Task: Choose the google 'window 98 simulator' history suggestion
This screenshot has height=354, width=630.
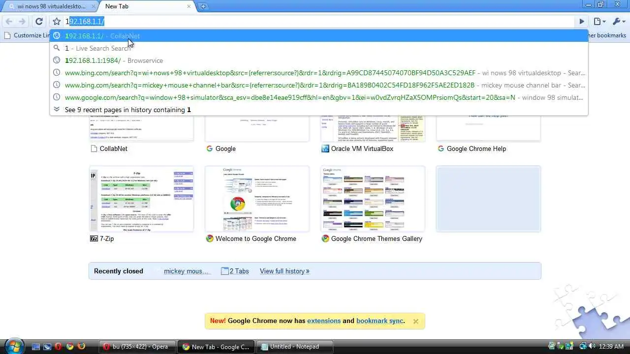Action: coord(319,97)
